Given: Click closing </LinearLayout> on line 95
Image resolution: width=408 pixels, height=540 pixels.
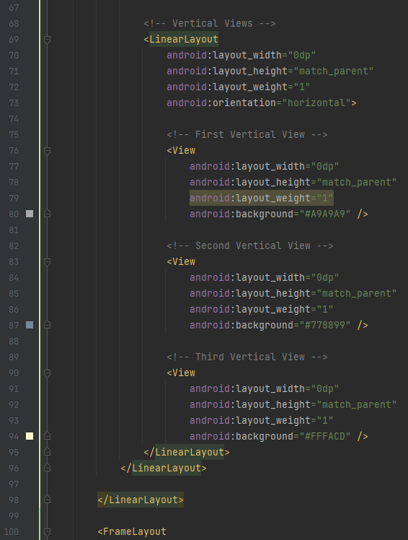Looking at the screenshot, I should point(187,452).
